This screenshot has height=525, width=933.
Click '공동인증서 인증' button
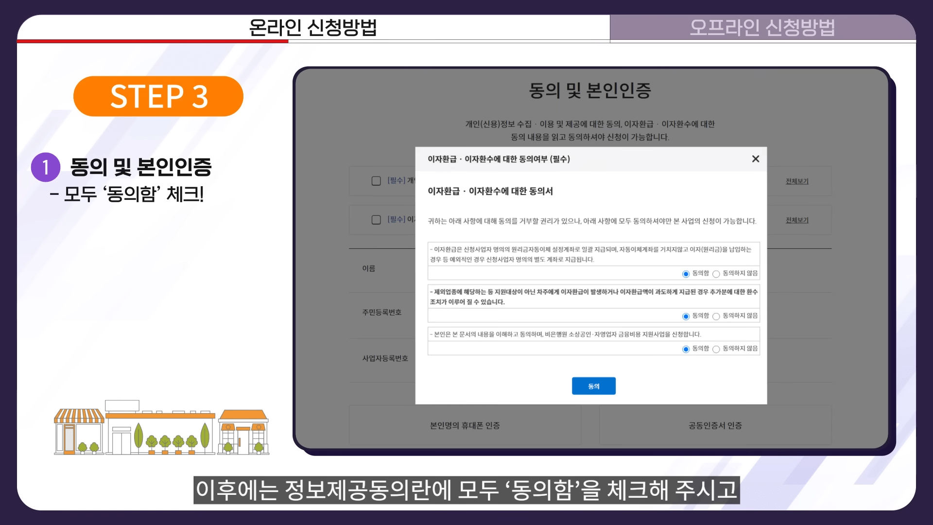715,425
